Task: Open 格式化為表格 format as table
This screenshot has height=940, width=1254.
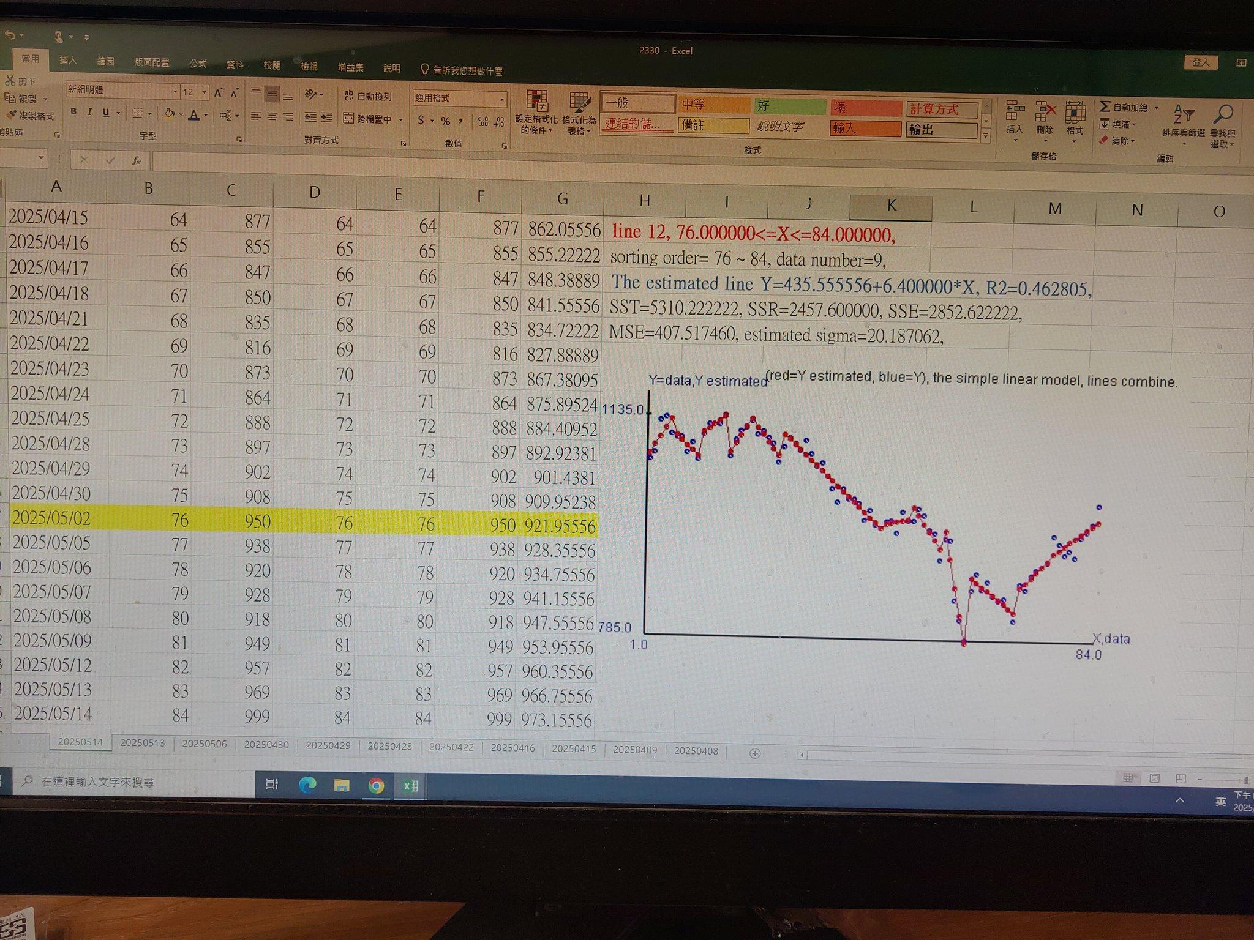Action: click(579, 114)
